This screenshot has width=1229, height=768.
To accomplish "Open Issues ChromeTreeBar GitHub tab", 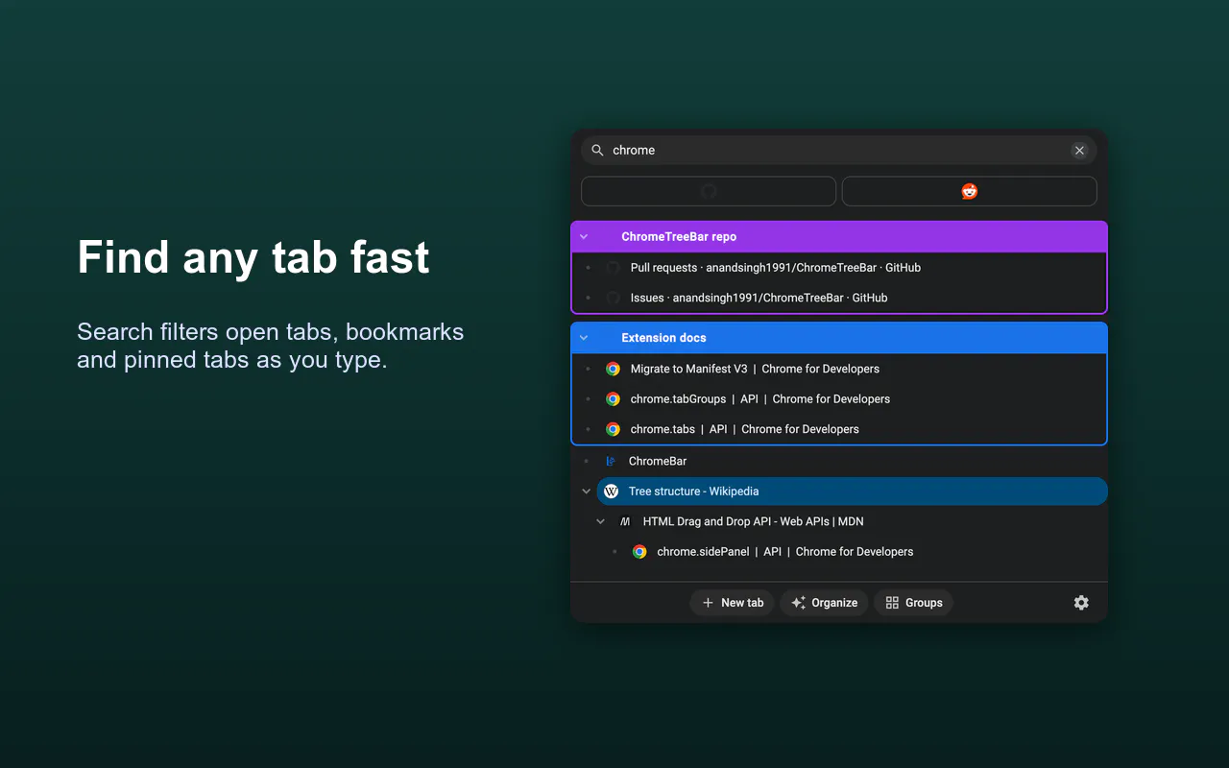I will coord(839,298).
